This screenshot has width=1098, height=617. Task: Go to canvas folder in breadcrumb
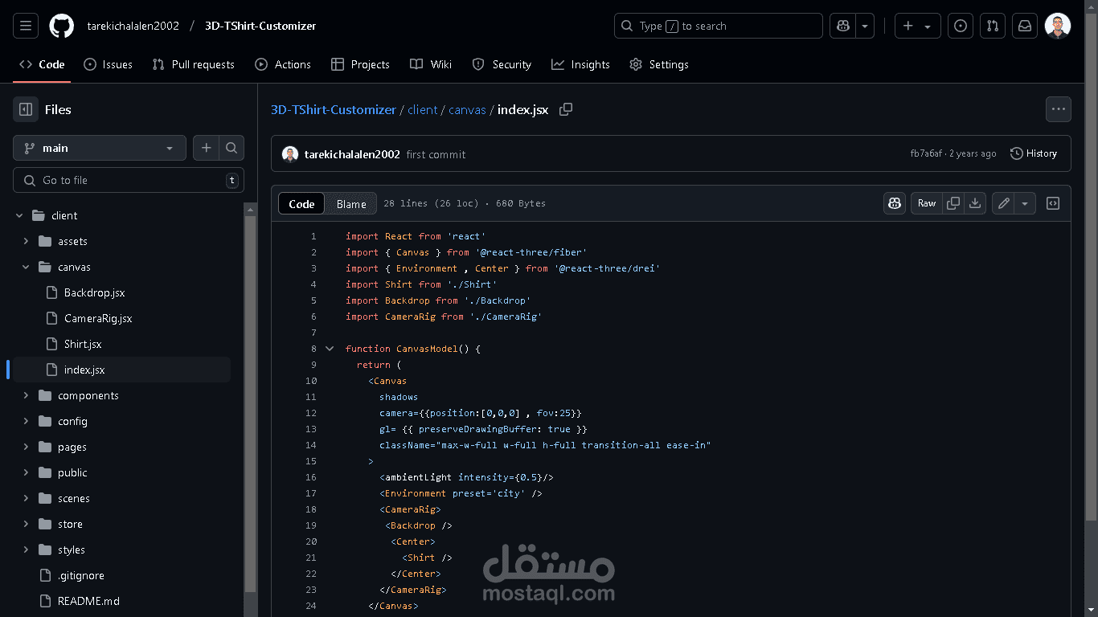pyautogui.click(x=467, y=109)
